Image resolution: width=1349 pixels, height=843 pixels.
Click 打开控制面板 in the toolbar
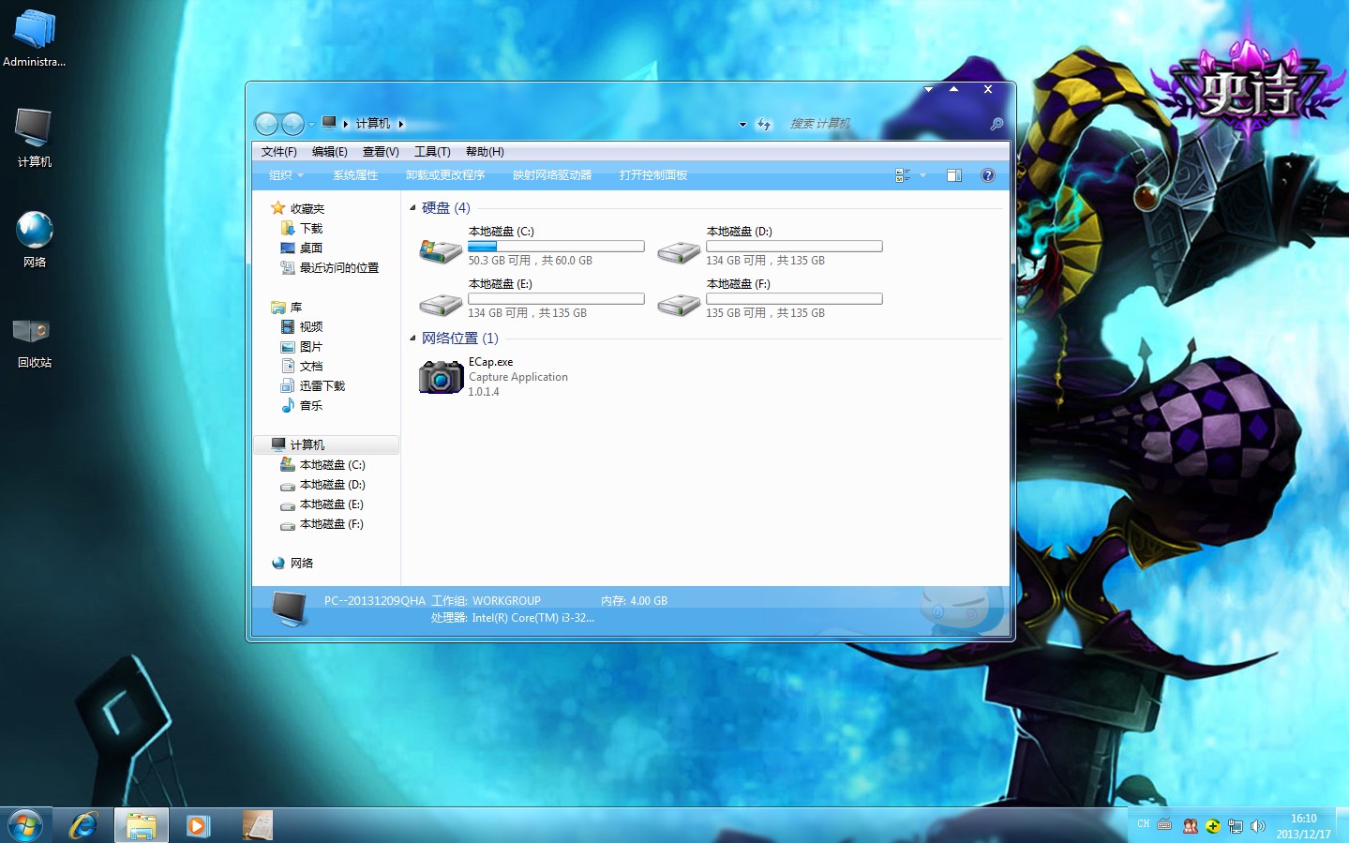pos(653,175)
